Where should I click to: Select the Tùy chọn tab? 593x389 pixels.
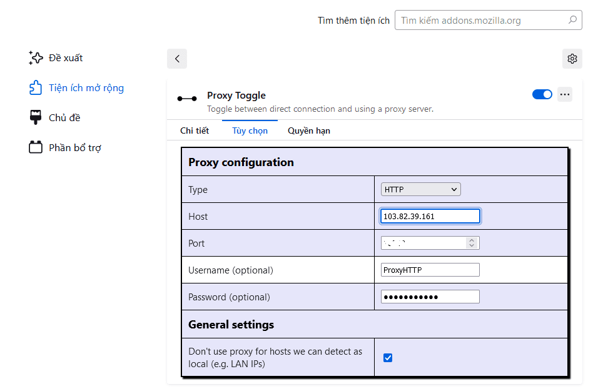(x=250, y=130)
